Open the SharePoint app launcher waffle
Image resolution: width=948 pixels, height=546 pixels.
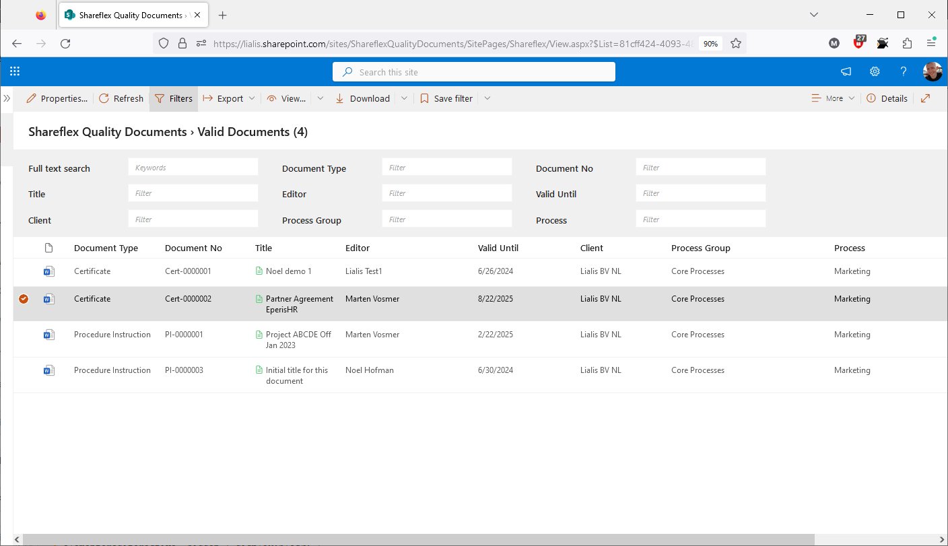[x=15, y=71]
